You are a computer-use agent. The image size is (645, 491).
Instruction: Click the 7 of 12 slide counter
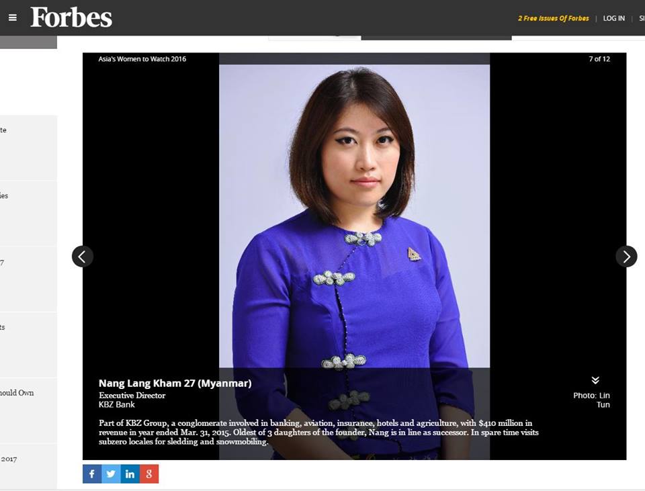(599, 59)
